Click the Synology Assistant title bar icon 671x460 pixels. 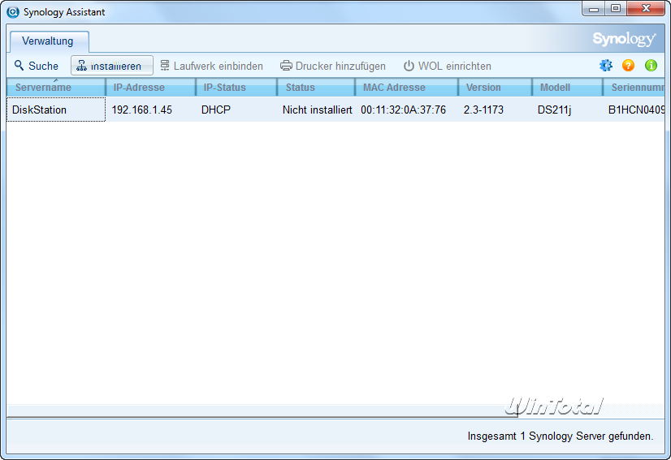[13, 12]
